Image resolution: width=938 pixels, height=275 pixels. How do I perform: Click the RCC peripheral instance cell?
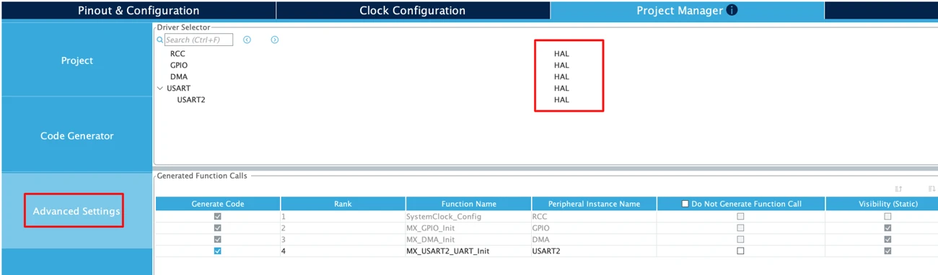pyautogui.click(x=595, y=216)
